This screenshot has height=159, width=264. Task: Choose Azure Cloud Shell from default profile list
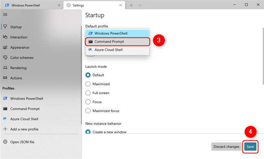click(117, 50)
